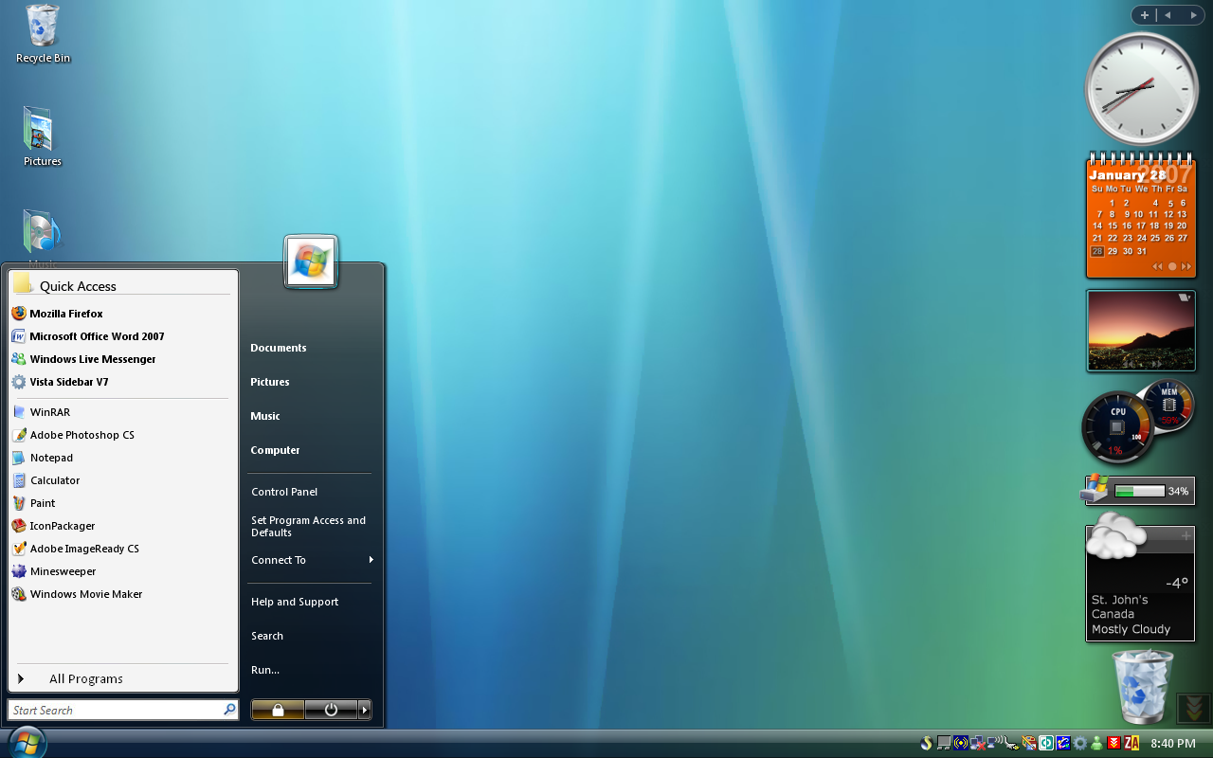Image resolution: width=1213 pixels, height=758 pixels.
Task: Launch Calculator from Start menu
Action: point(121,480)
